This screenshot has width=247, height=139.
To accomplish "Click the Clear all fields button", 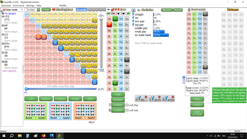I will (x=197, y=113).
